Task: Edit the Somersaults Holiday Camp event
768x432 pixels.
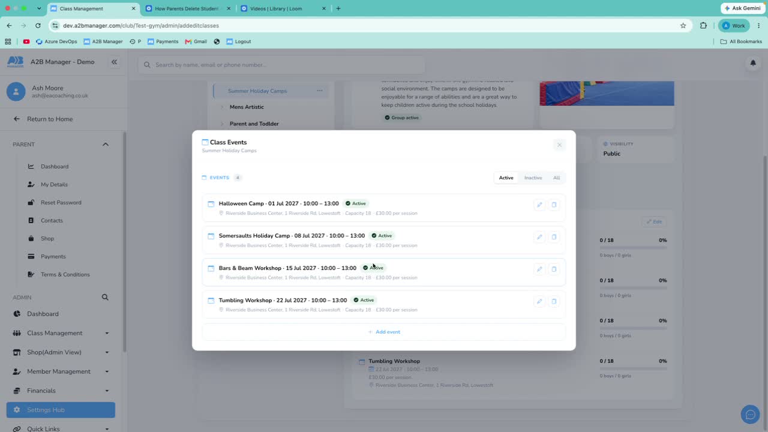Action: coord(539,237)
